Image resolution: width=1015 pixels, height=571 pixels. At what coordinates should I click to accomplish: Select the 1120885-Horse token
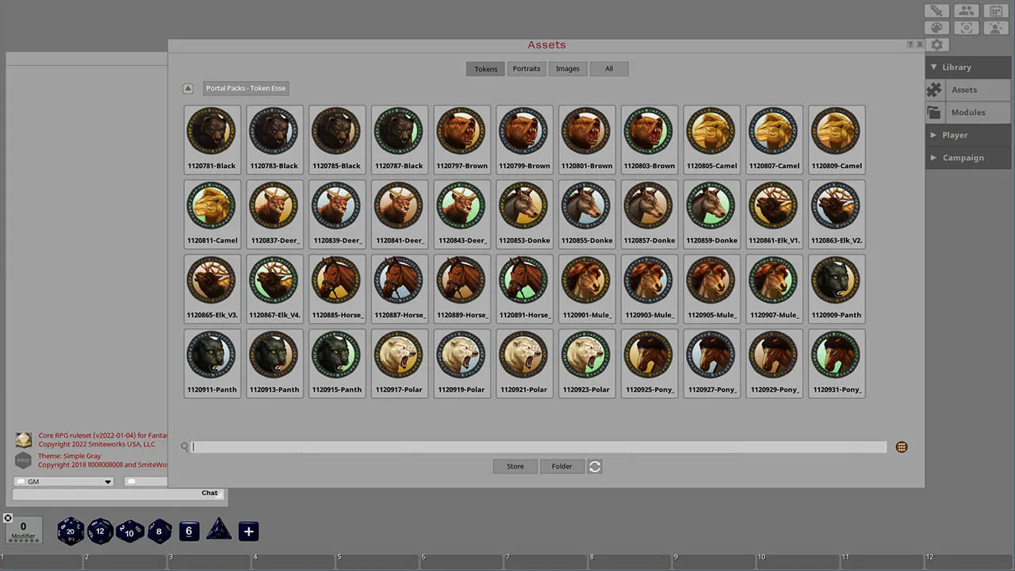pos(337,288)
